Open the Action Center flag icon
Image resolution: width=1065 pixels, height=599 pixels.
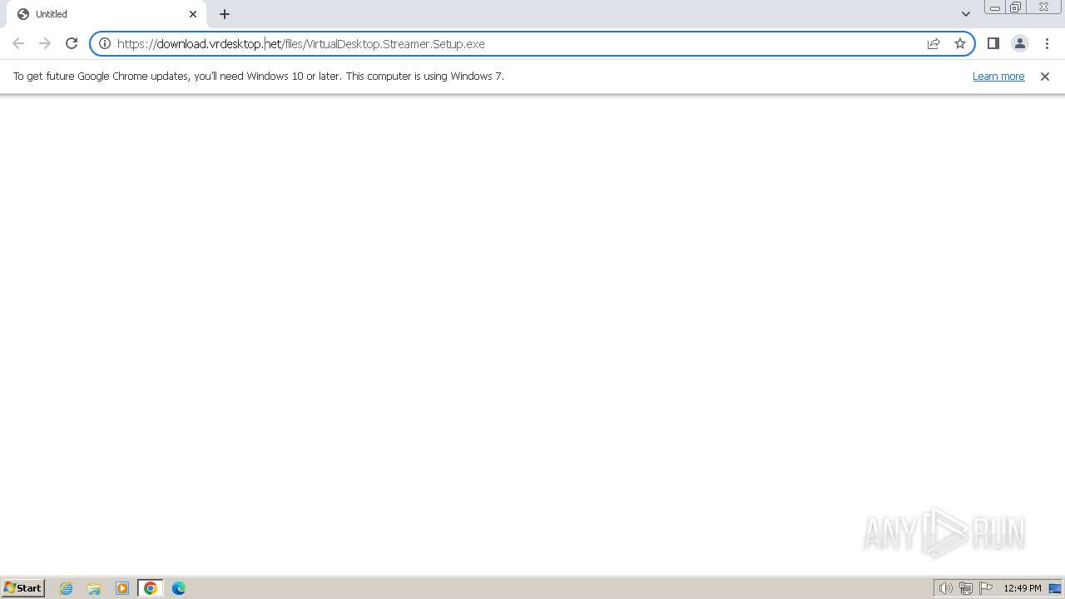tap(986, 588)
